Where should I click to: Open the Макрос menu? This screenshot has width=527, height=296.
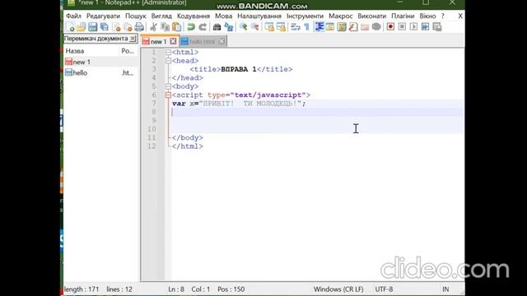click(x=340, y=16)
